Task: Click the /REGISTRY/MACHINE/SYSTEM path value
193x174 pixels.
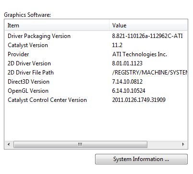Action: pyautogui.click(x=150, y=73)
